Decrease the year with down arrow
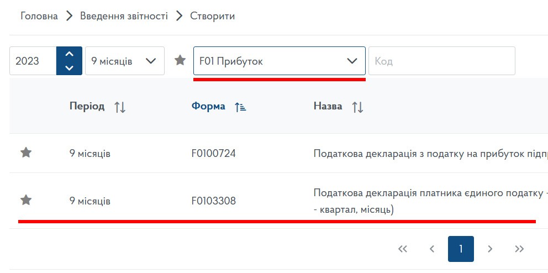 click(x=69, y=67)
